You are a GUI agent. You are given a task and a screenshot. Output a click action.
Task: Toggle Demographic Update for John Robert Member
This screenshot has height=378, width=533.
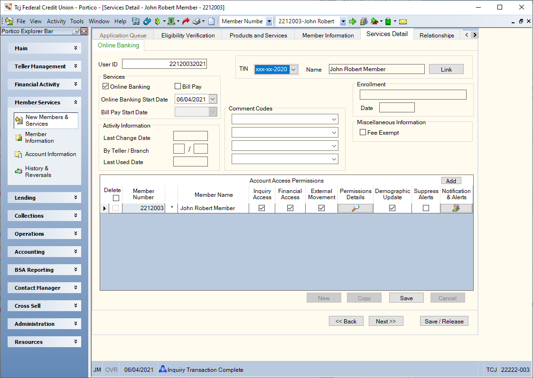tap(392, 208)
